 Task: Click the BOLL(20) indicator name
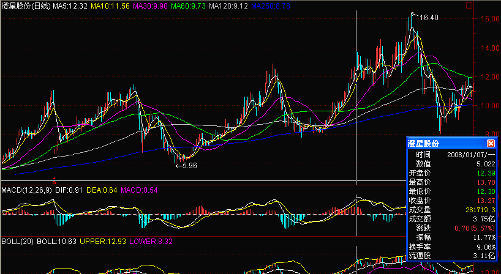(x=14, y=242)
